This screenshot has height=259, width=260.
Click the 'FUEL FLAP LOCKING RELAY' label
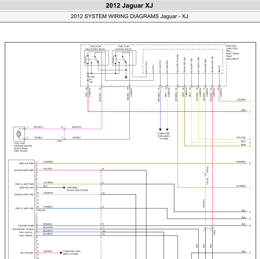click(124, 48)
